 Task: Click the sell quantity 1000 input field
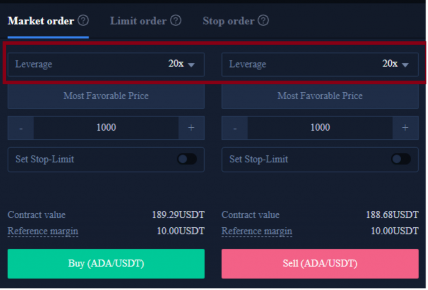click(x=320, y=128)
